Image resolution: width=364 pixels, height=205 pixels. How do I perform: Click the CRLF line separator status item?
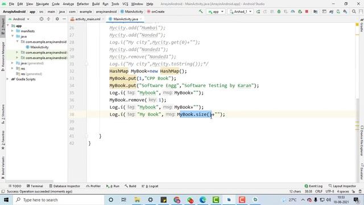(318, 191)
